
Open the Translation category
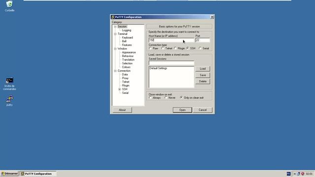128,60
